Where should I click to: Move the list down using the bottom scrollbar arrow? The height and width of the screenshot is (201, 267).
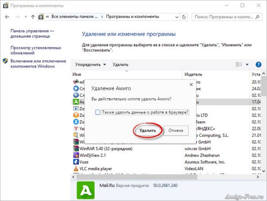pyautogui.click(x=264, y=171)
